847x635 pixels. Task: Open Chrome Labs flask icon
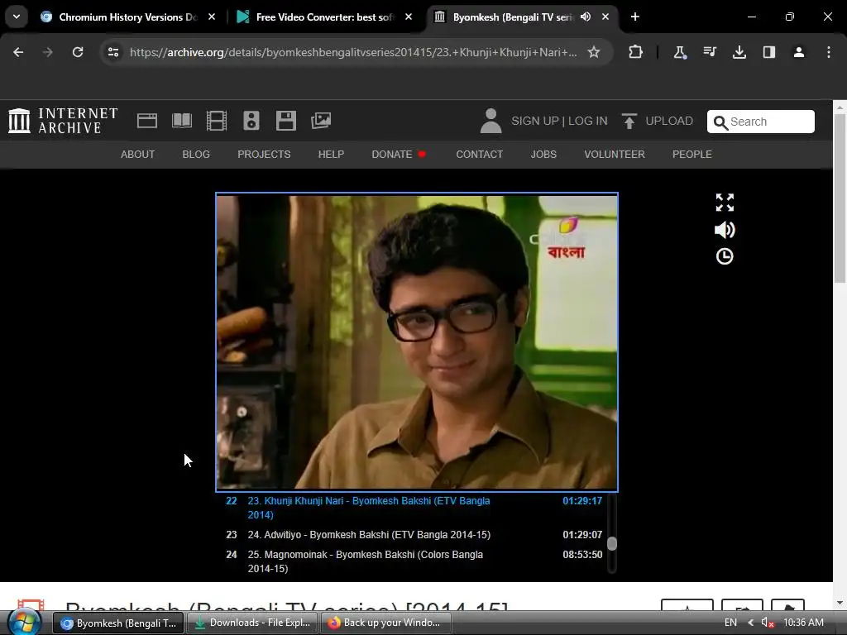680,52
